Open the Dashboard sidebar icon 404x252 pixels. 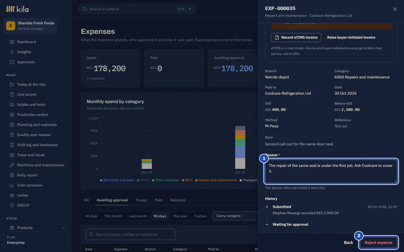click(12, 42)
